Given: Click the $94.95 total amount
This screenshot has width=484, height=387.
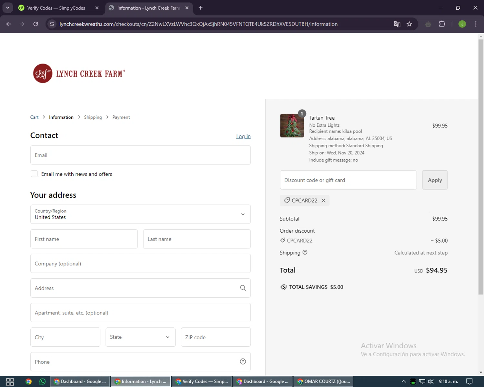Looking at the screenshot, I should [x=437, y=270].
